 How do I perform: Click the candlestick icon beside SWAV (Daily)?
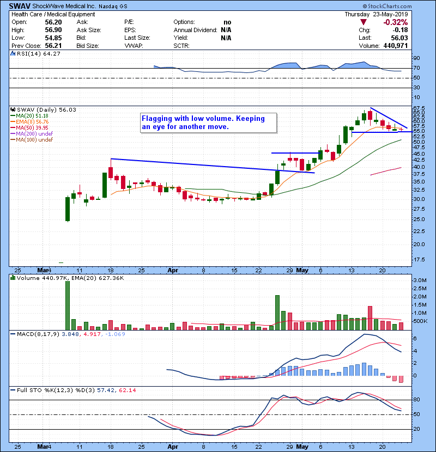13,110
